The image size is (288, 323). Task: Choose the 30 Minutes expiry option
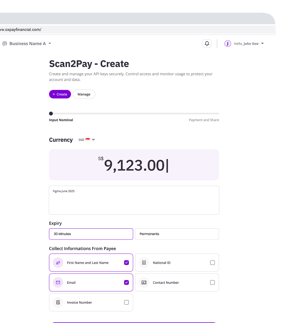pyautogui.click(x=91, y=234)
